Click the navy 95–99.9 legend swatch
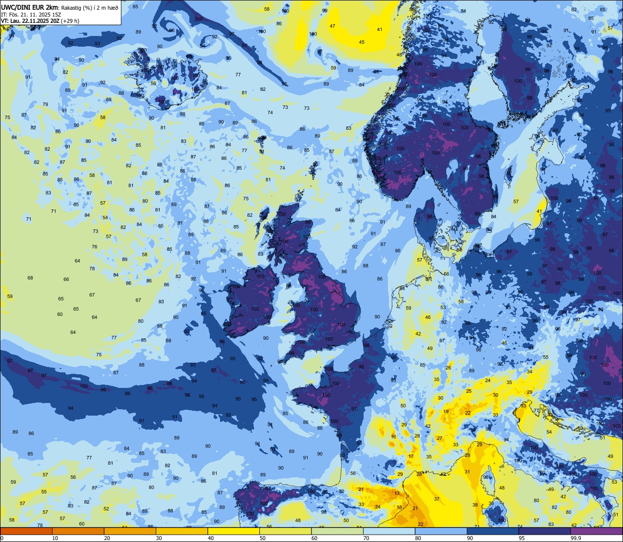The width and height of the screenshot is (623, 542). 545,531
